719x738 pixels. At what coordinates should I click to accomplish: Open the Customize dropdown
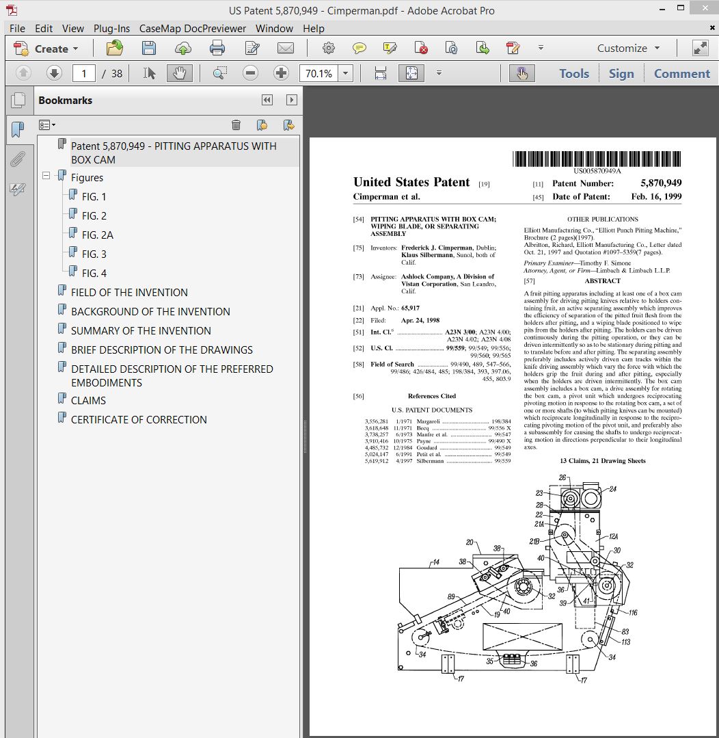coord(629,48)
